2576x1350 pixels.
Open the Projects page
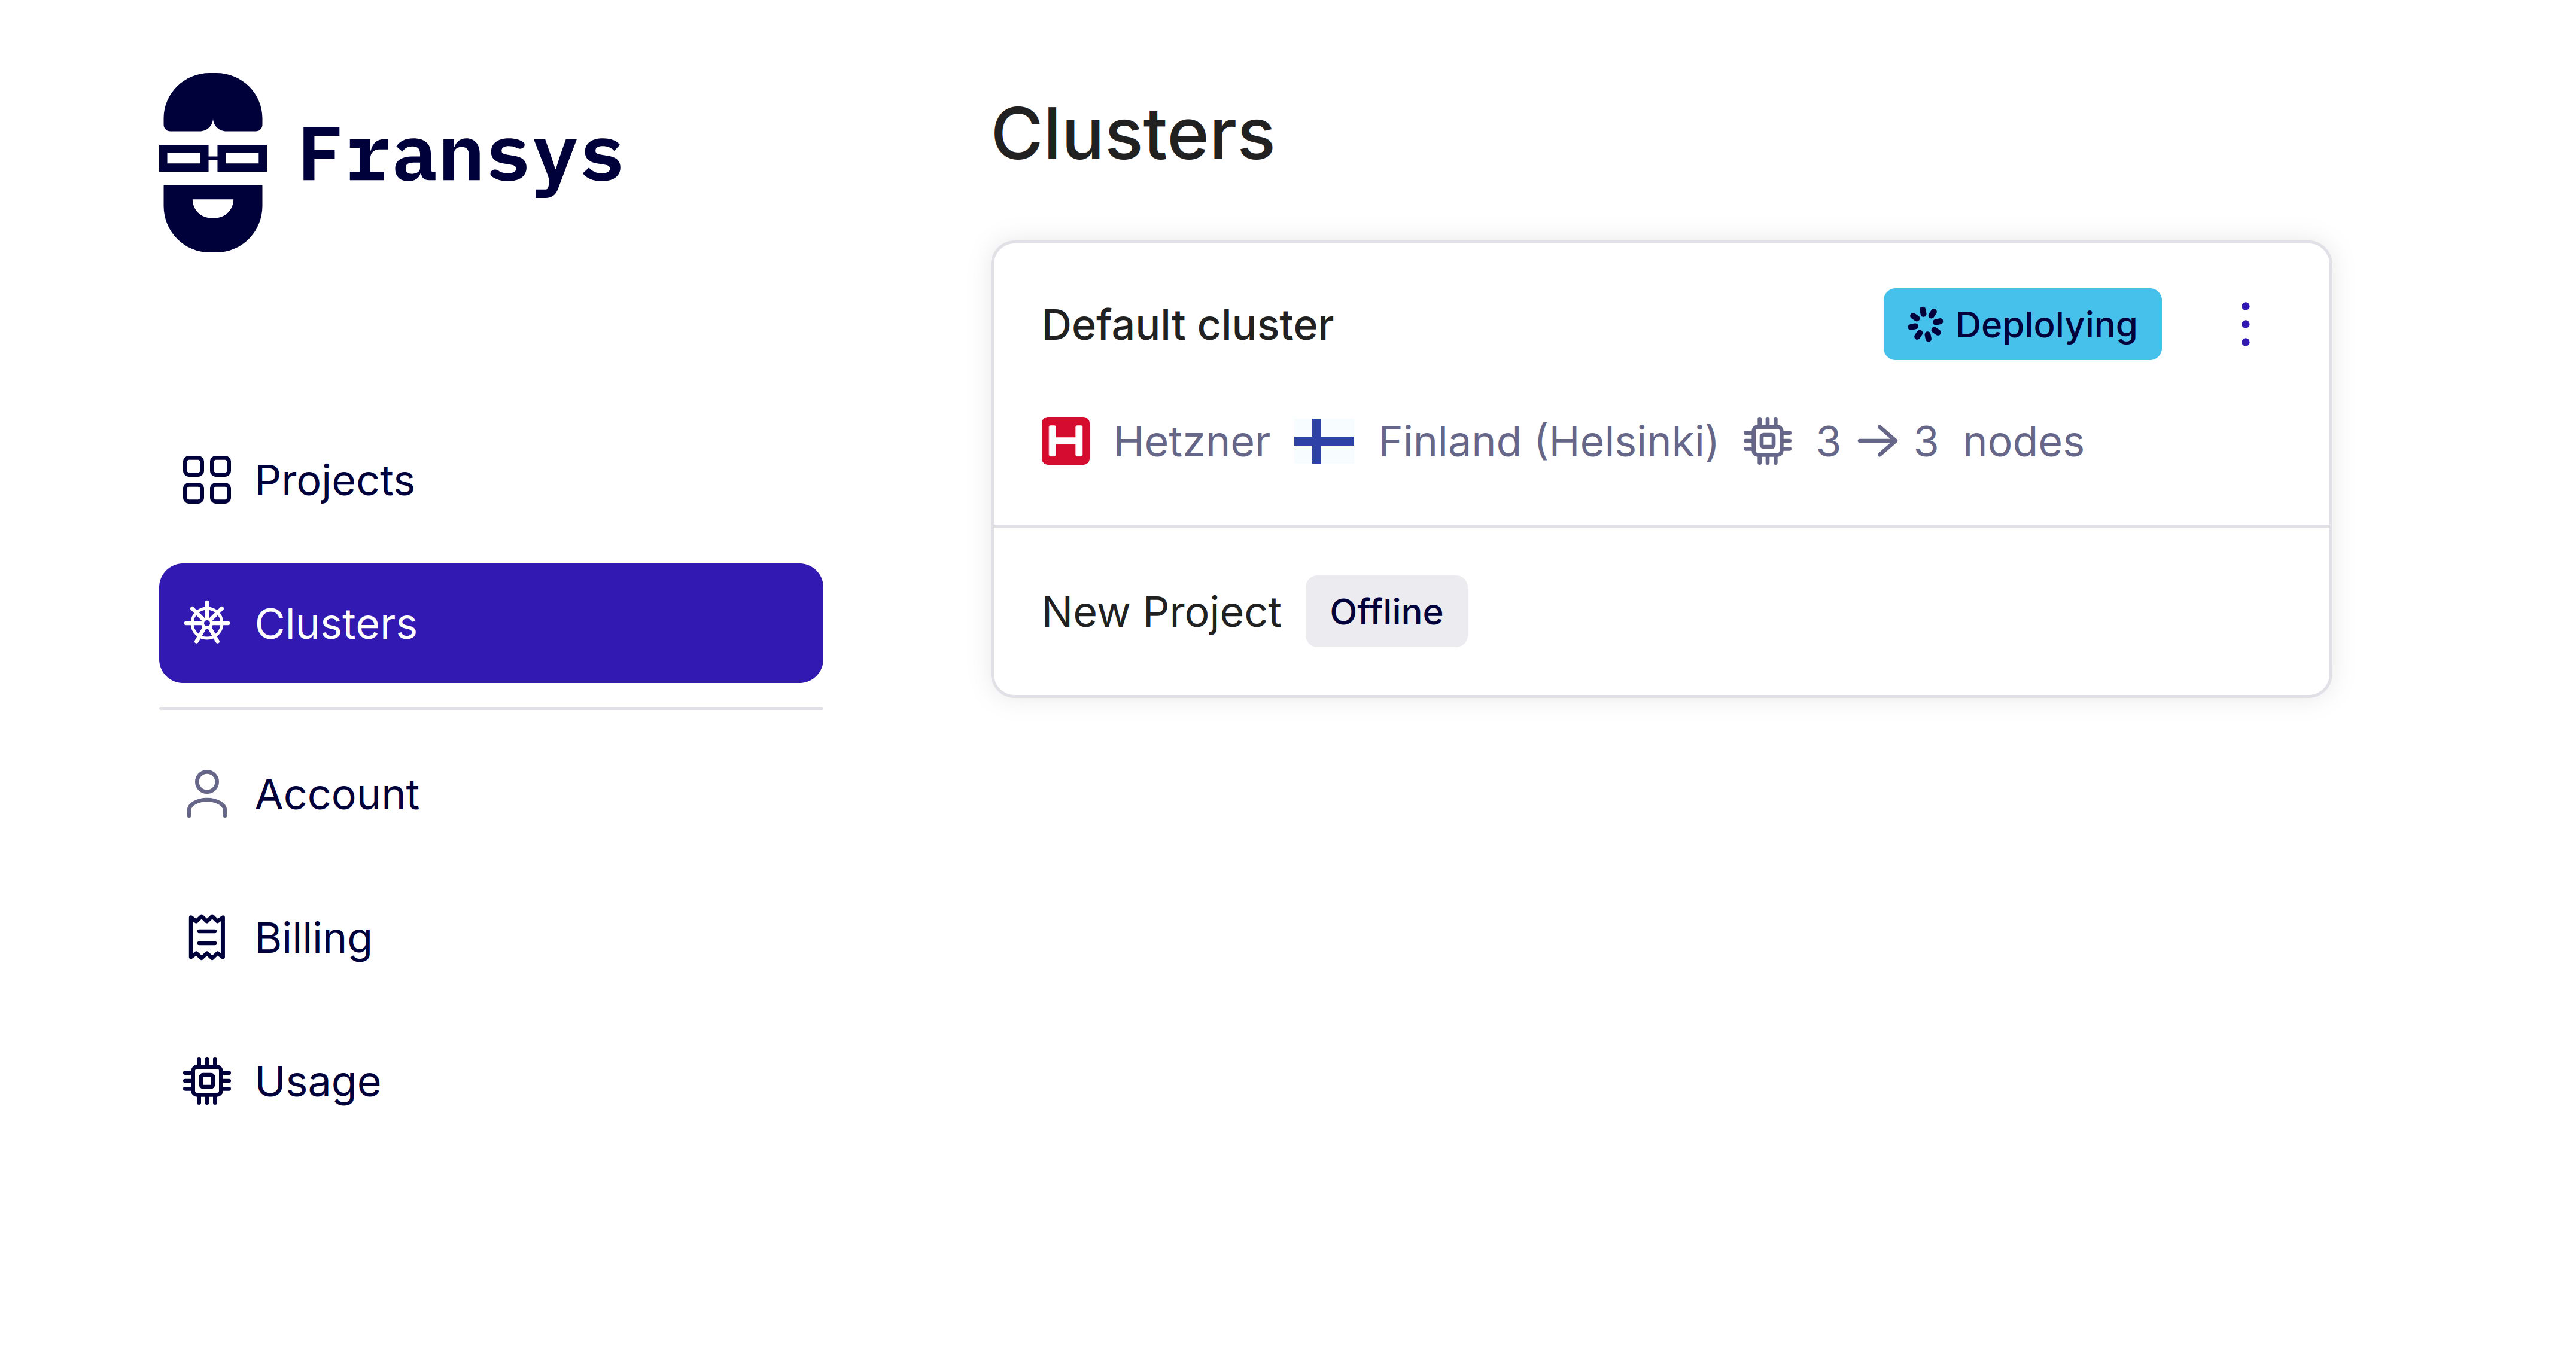point(334,480)
